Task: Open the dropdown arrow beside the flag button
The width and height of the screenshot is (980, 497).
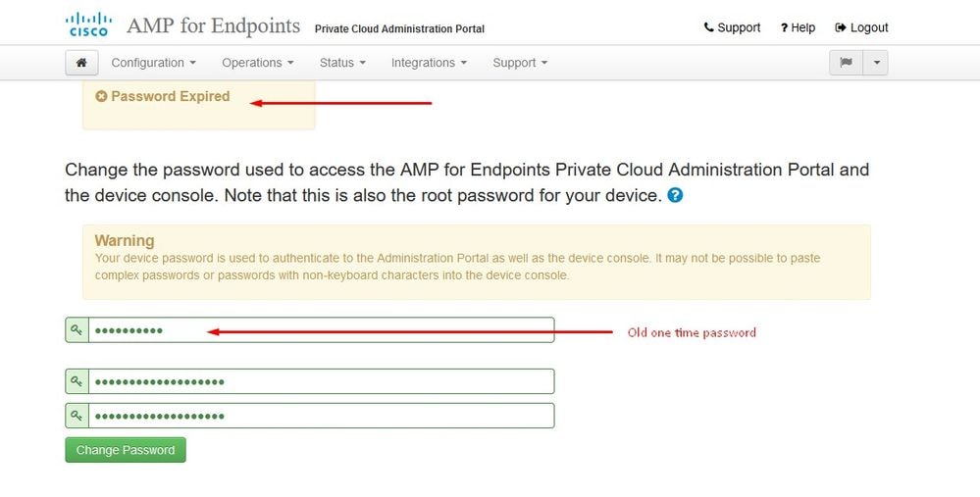Action: [x=876, y=63]
